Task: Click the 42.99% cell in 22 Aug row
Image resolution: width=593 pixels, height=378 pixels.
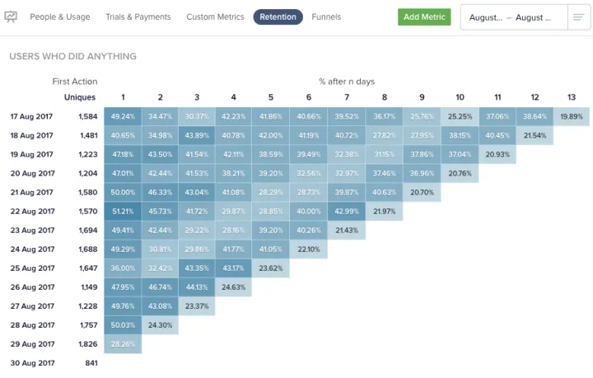Action: (346, 211)
